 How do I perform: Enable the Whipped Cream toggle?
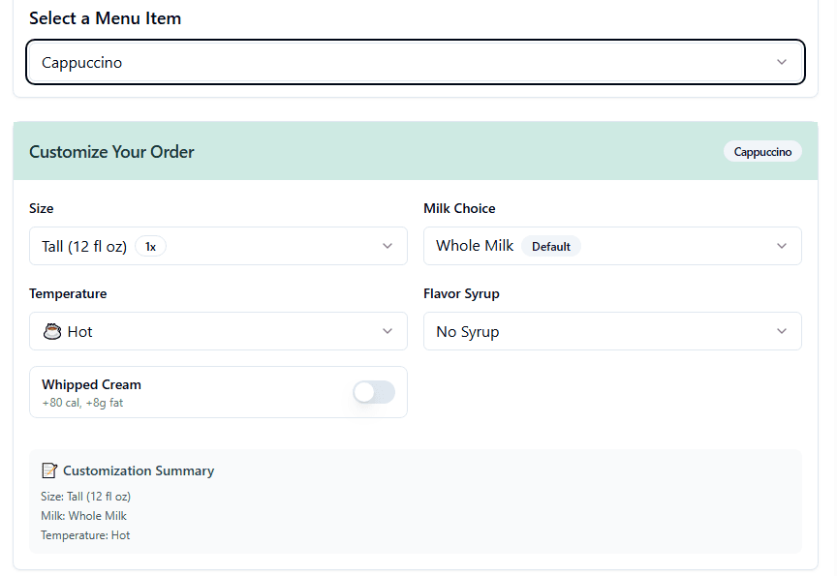coord(373,392)
